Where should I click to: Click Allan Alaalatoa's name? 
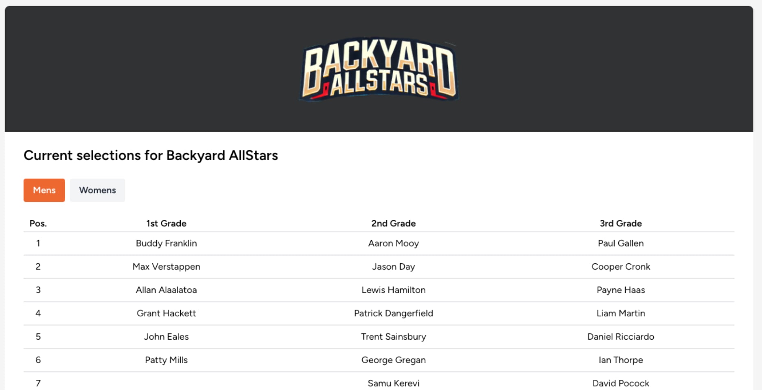point(166,290)
